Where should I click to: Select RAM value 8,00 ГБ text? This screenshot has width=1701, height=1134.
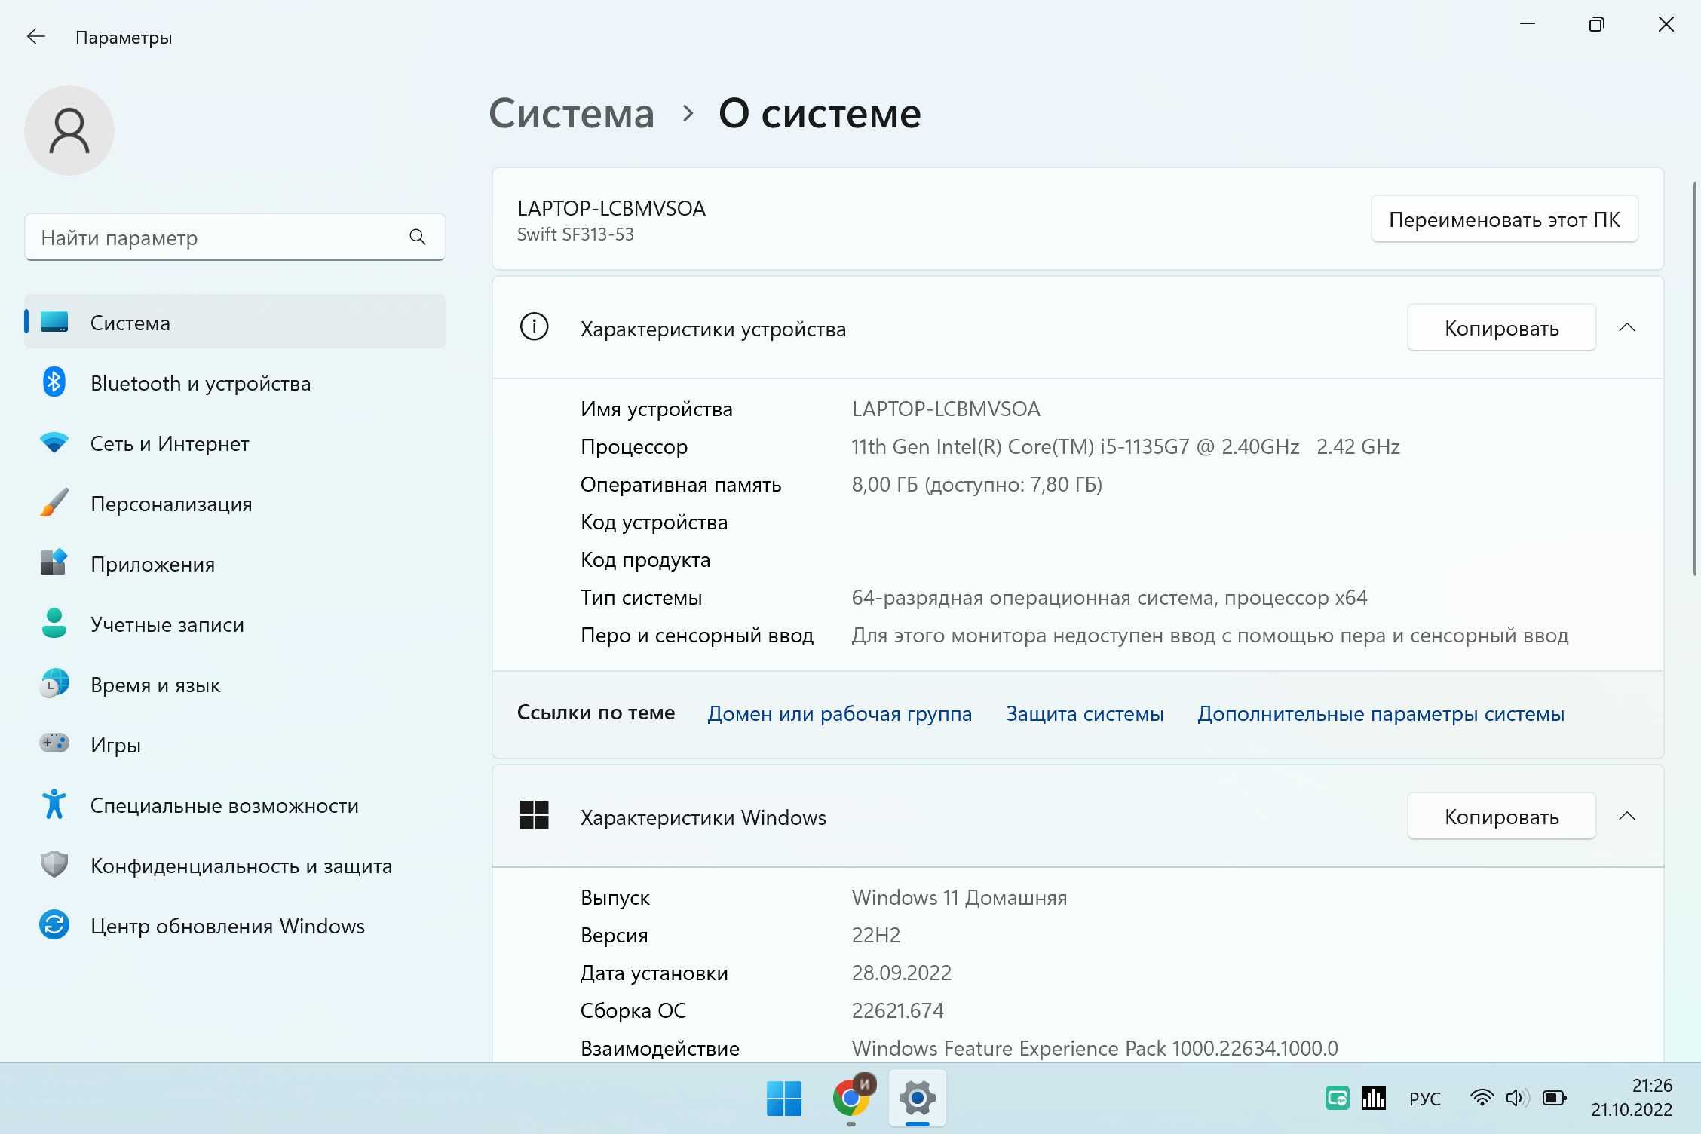click(976, 484)
